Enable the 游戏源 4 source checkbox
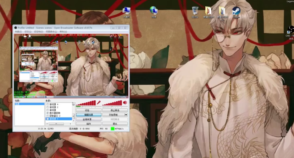Screen dimensions: 294x158 coord(48,104)
